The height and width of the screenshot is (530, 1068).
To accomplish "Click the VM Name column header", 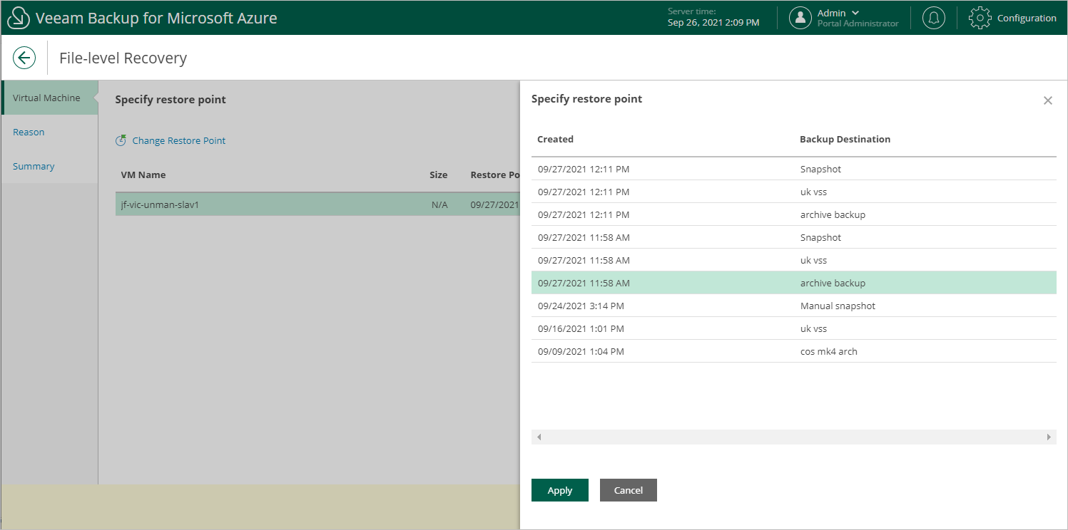I will (143, 175).
